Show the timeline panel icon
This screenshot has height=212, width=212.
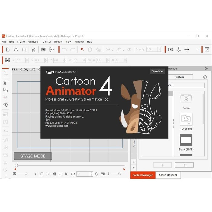[x=103, y=174]
